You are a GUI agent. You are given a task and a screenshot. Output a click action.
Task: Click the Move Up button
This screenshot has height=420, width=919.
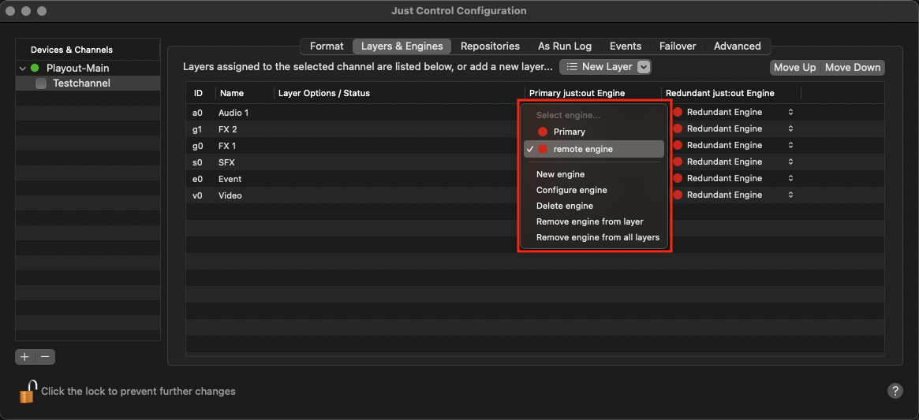(x=794, y=67)
